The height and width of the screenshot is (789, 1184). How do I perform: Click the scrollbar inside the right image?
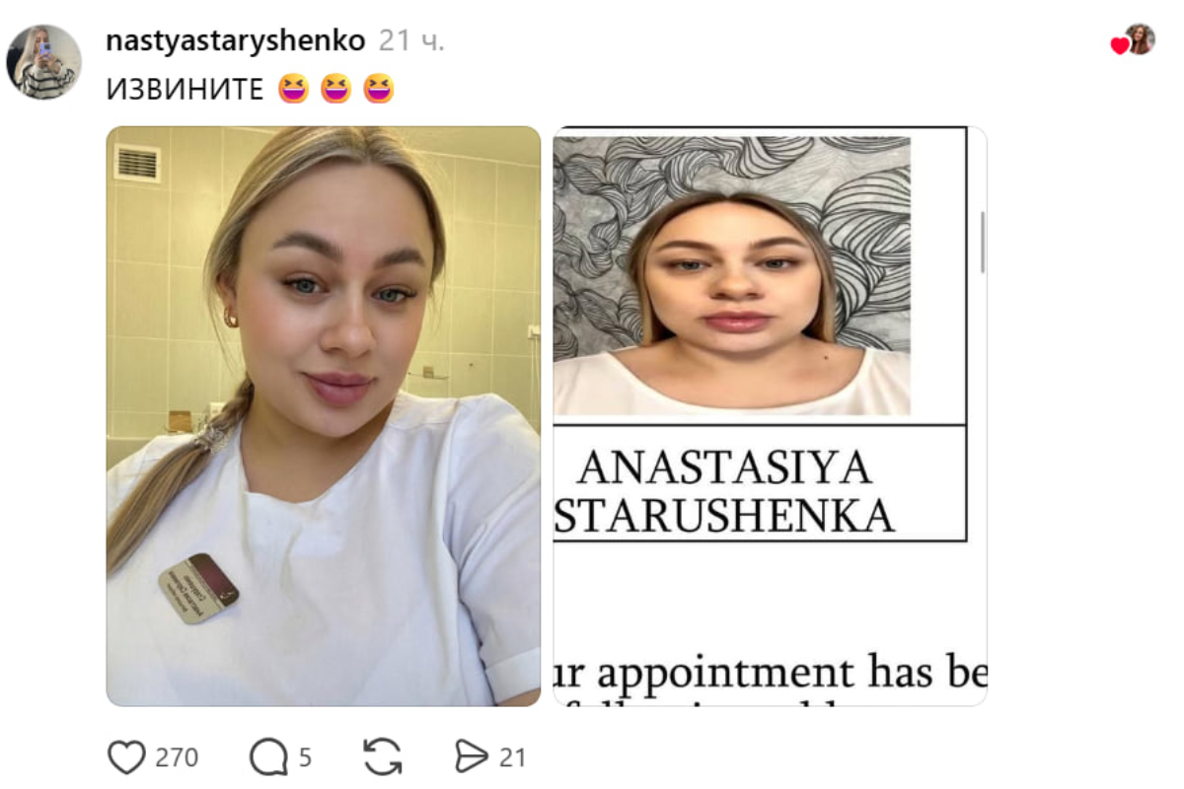point(983,242)
